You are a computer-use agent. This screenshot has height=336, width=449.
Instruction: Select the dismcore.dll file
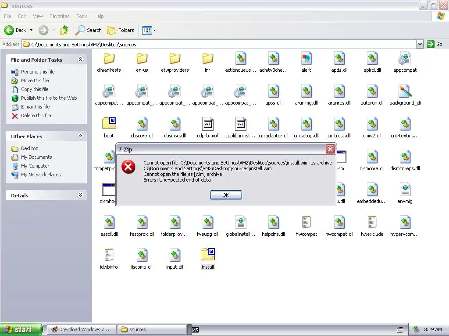[372, 161]
